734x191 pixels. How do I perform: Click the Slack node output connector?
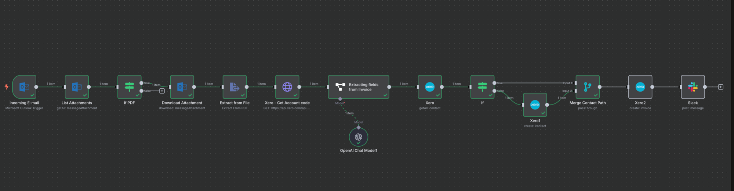pos(705,87)
